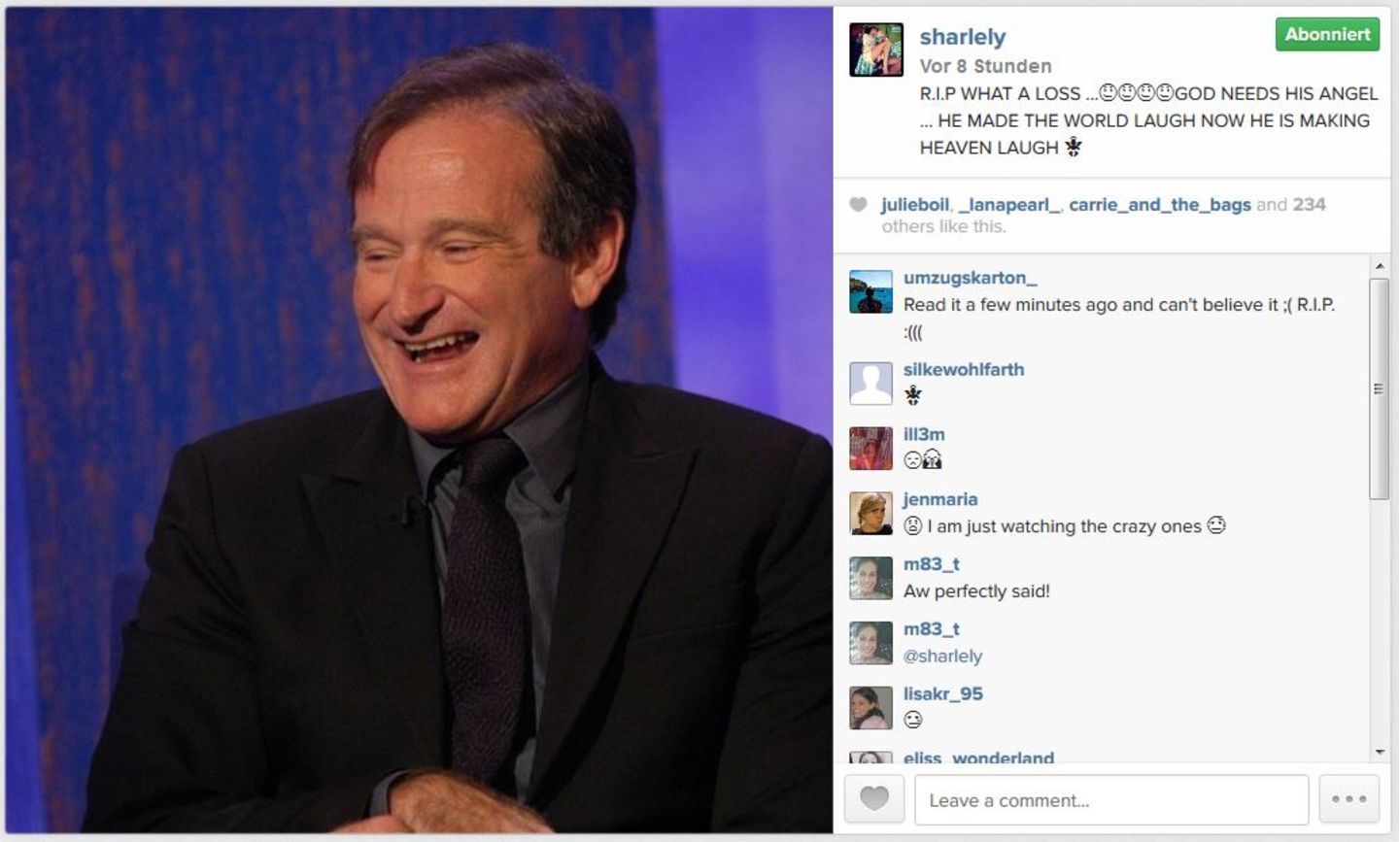
Task: Click the m83_t username on 'Aw perfectly said!'
Action: (x=931, y=564)
